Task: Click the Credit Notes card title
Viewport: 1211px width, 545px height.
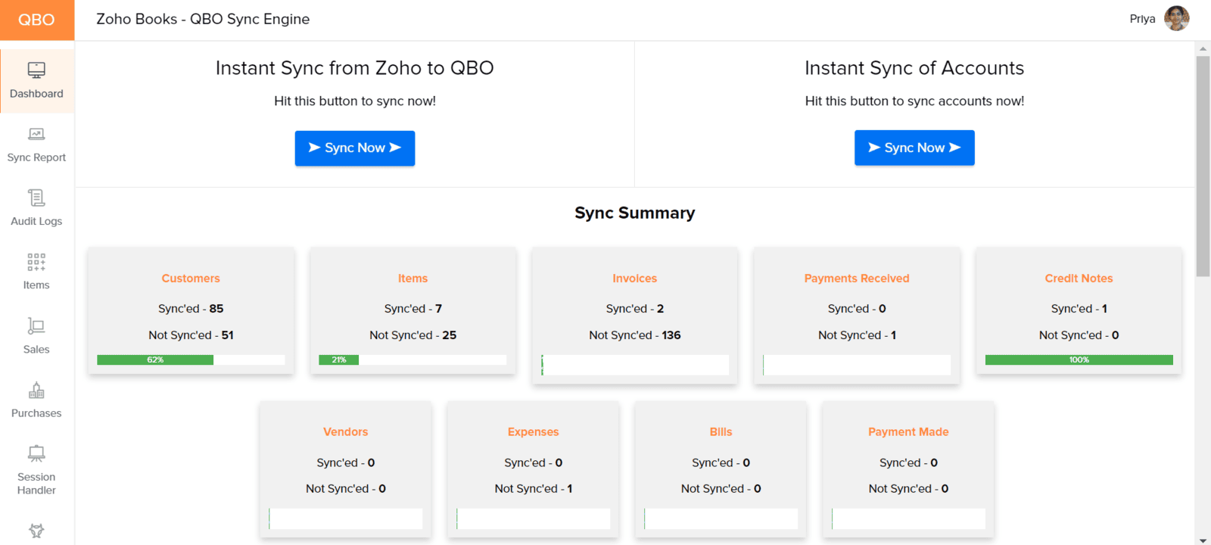Action: (x=1079, y=279)
